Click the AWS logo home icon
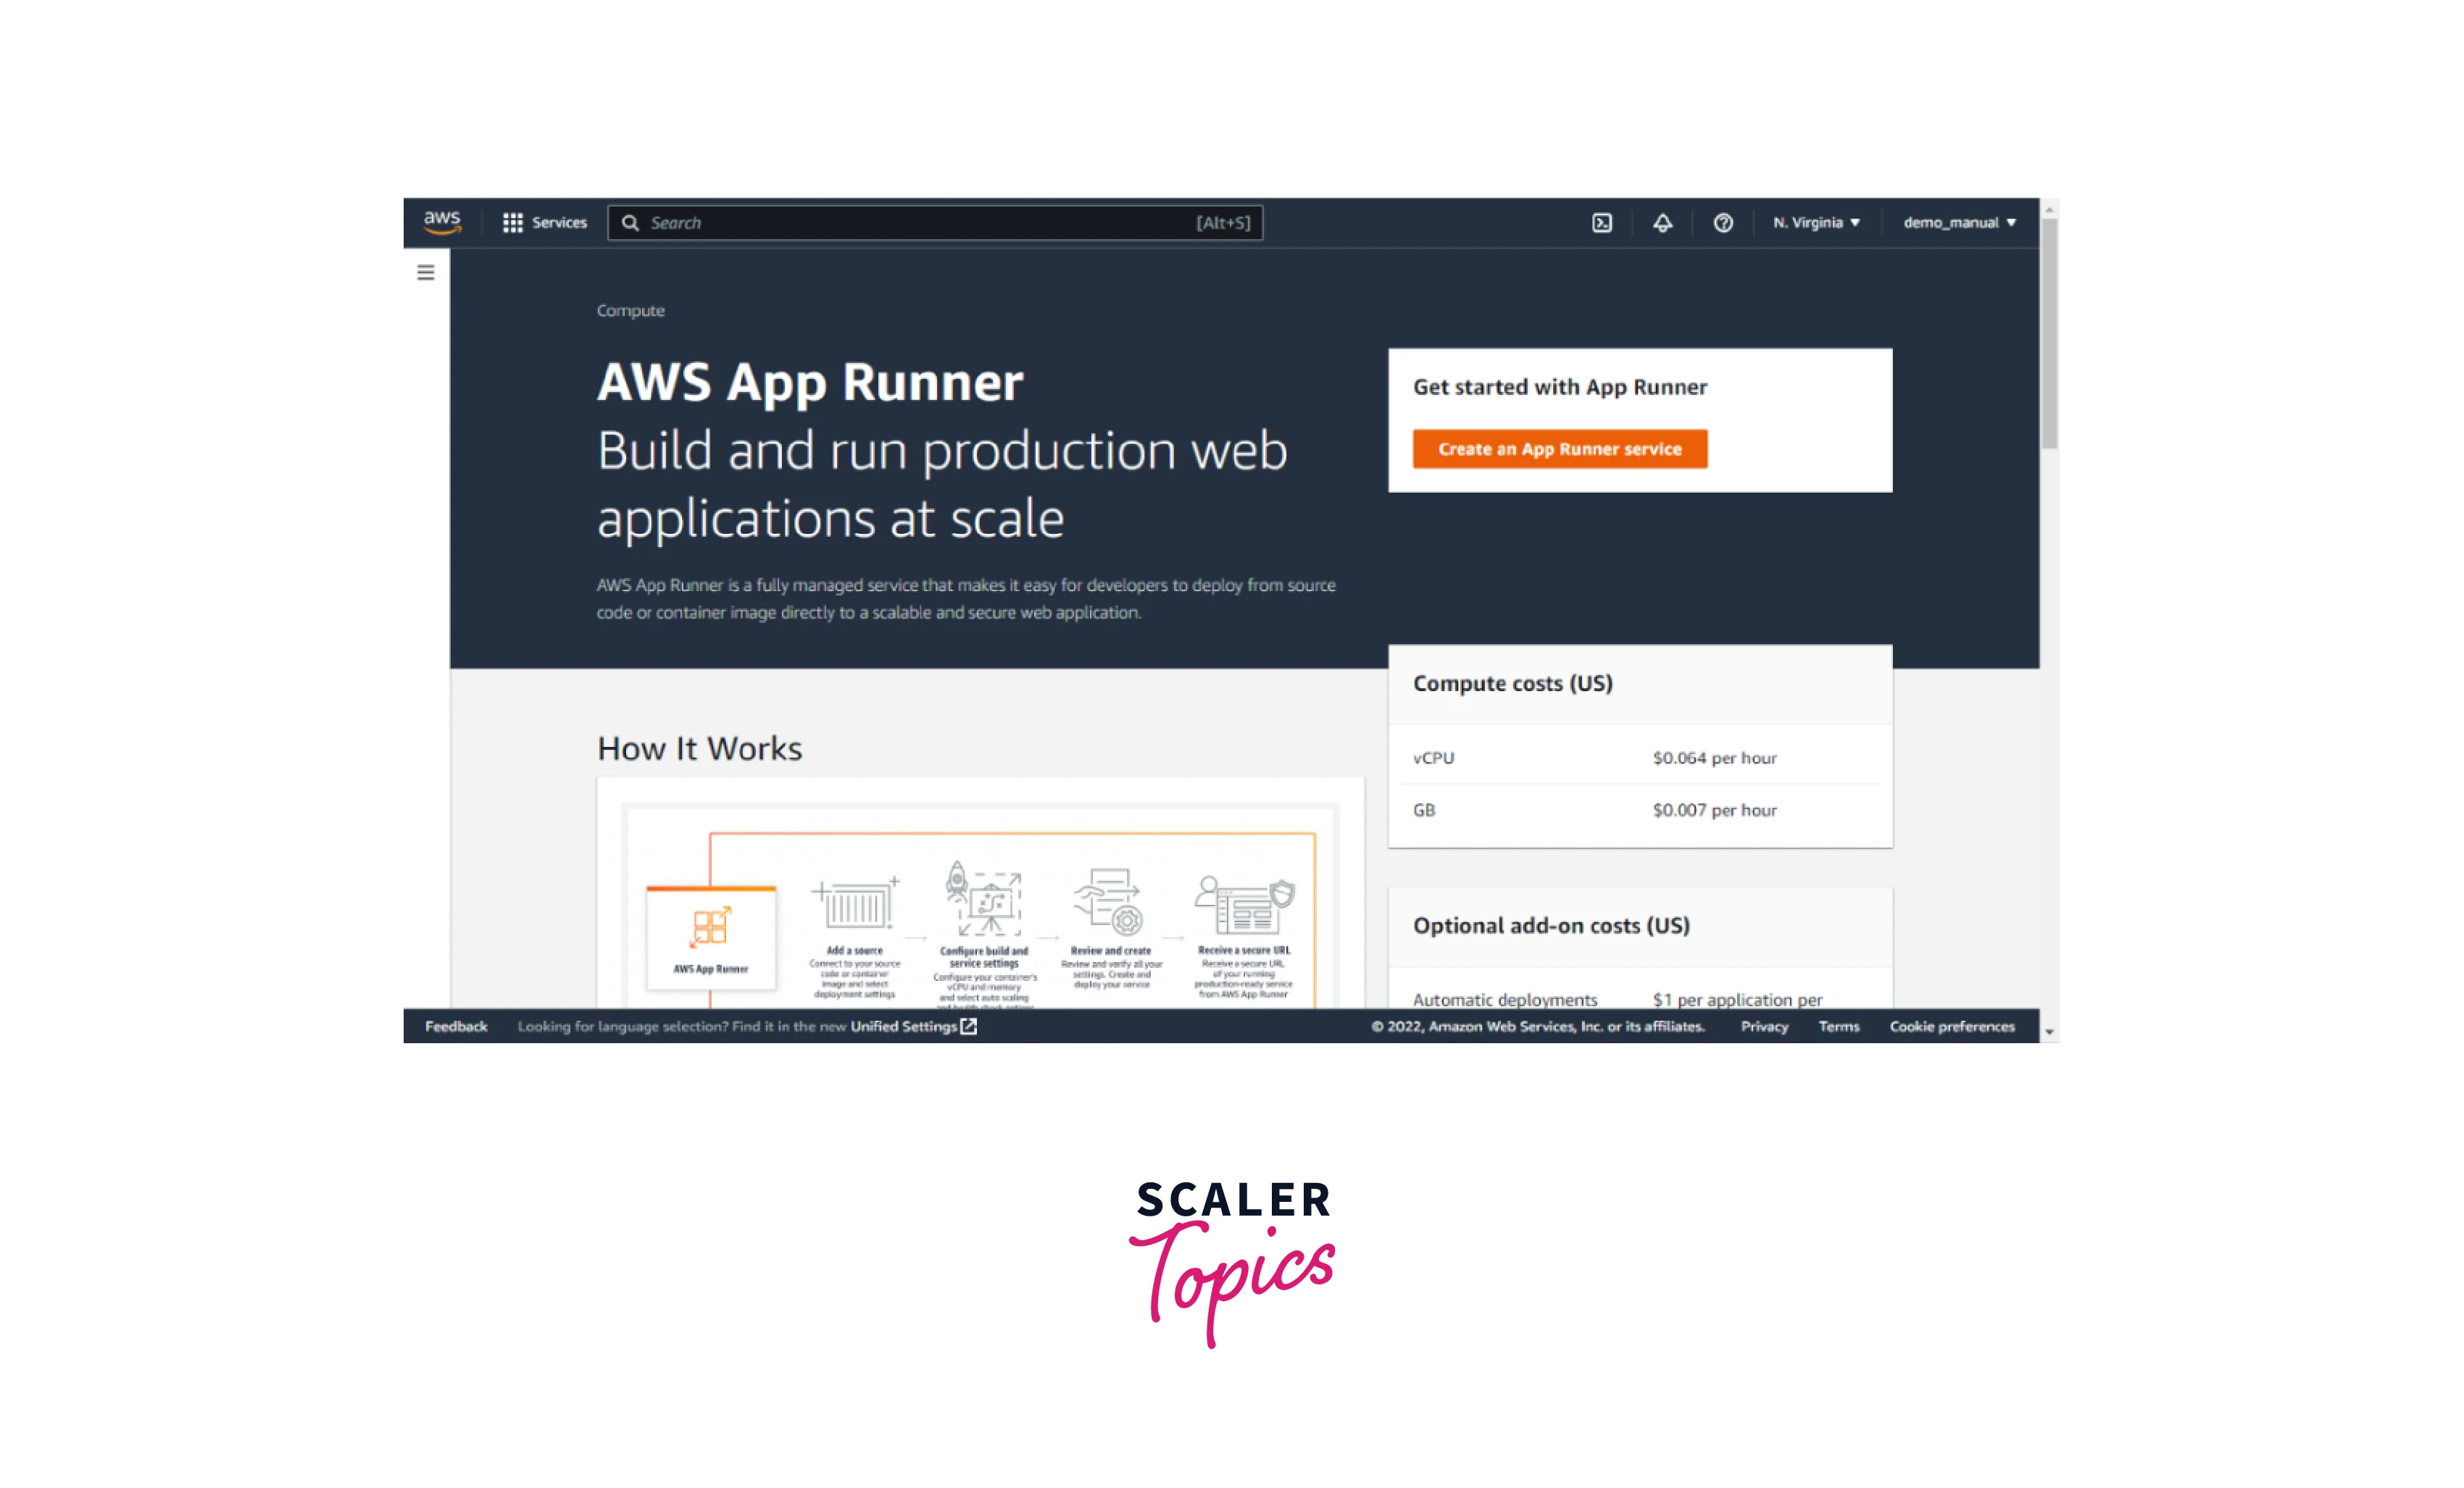The image size is (2464, 1488). [x=441, y=222]
